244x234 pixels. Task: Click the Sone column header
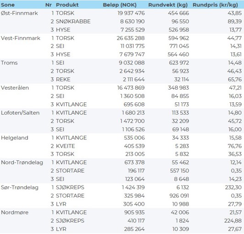8,5
